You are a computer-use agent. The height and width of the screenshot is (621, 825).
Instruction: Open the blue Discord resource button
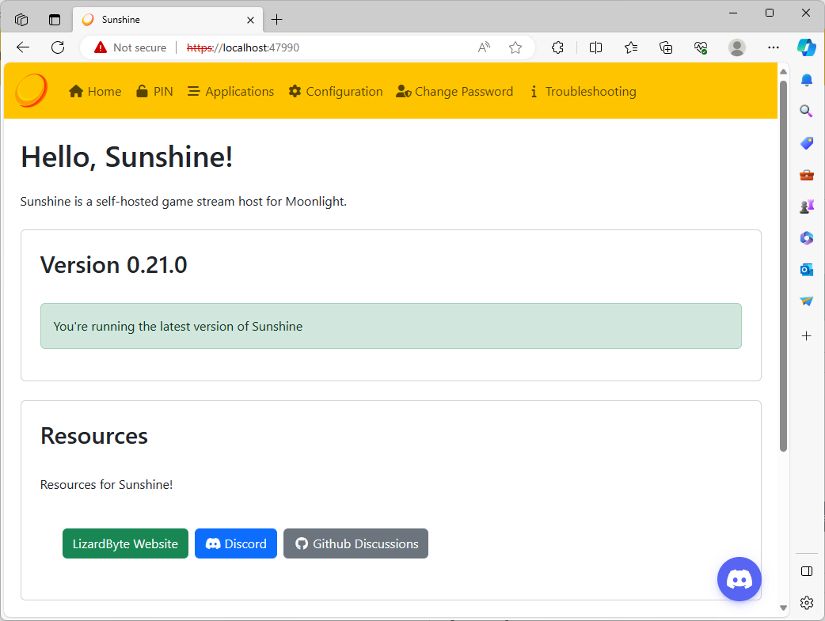tap(236, 543)
